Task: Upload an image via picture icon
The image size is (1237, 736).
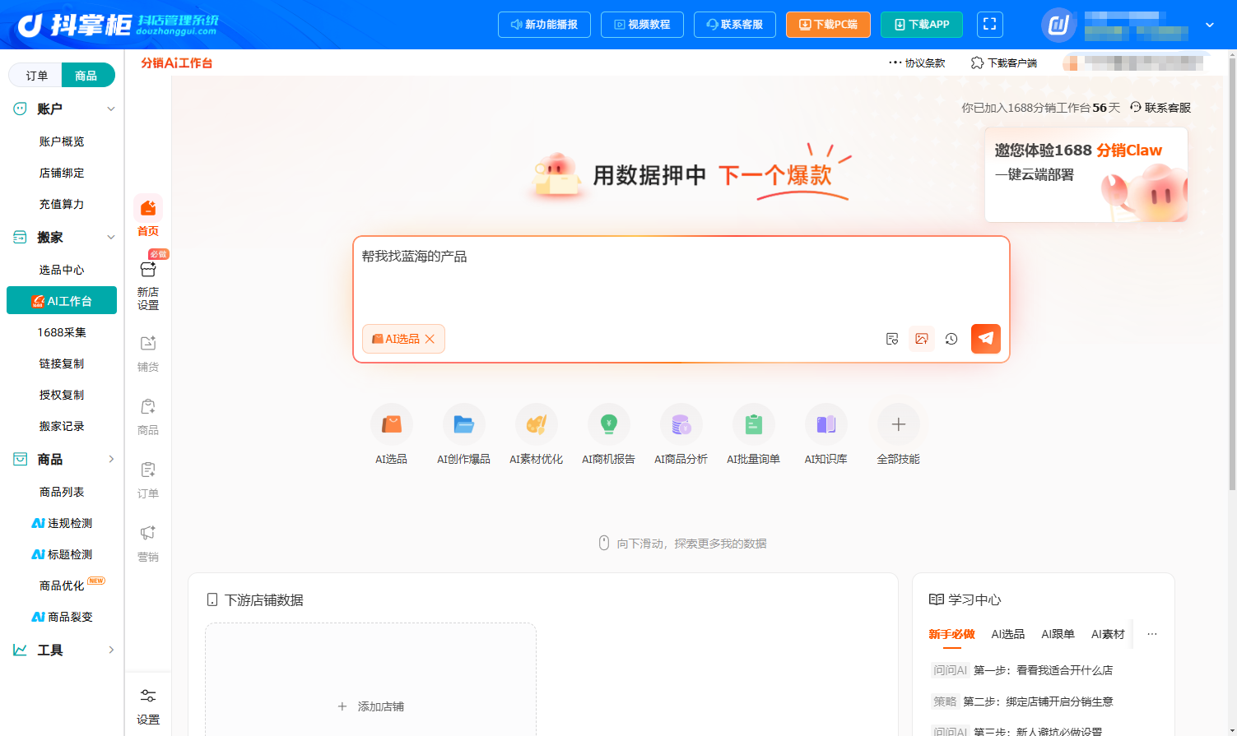Action: [x=922, y=339]
